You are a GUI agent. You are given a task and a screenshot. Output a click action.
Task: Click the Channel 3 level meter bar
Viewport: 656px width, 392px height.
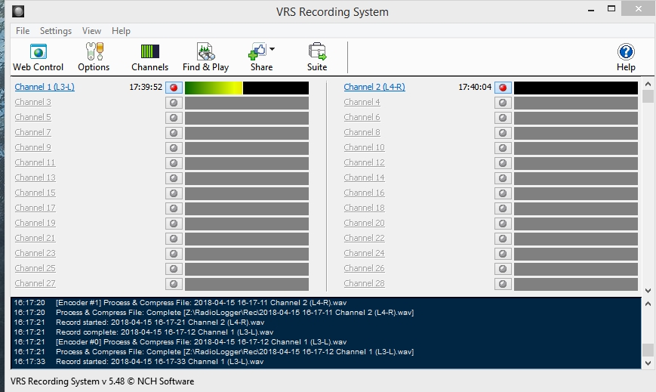point(247,103)
